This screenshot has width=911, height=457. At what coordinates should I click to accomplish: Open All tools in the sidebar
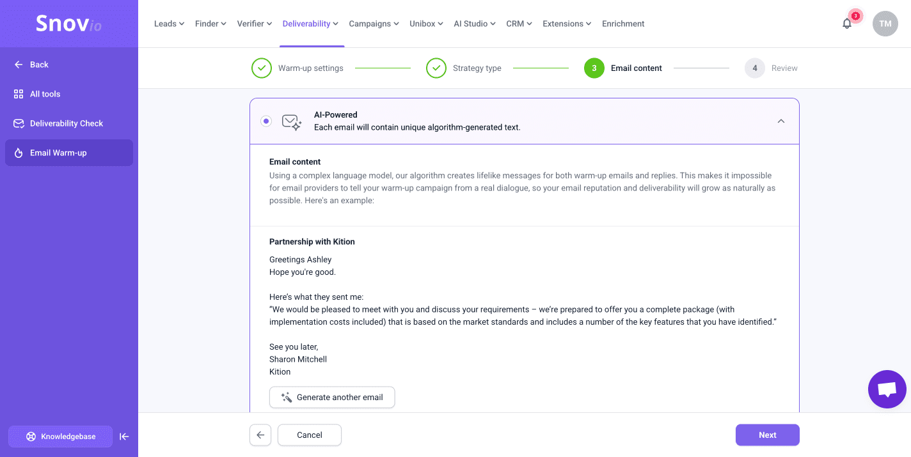coord(45,94)
